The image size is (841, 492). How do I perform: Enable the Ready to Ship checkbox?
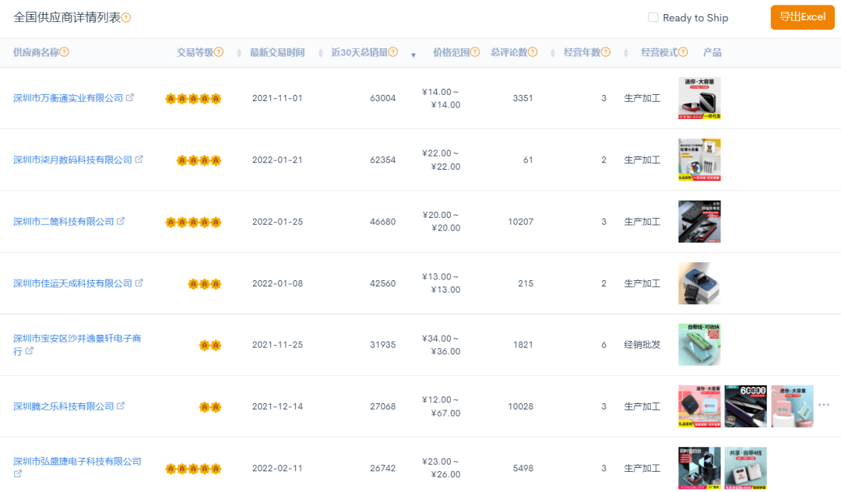pyautogui.click(x=653, y=17)
